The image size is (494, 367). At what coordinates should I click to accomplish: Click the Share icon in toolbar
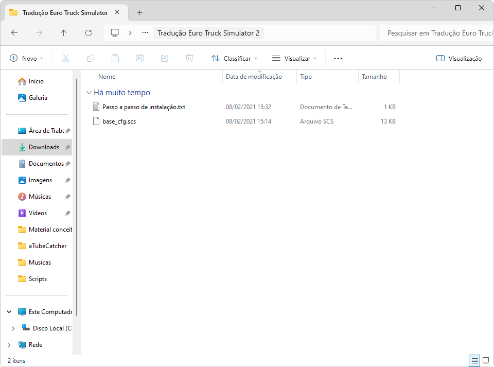point(165,58)
